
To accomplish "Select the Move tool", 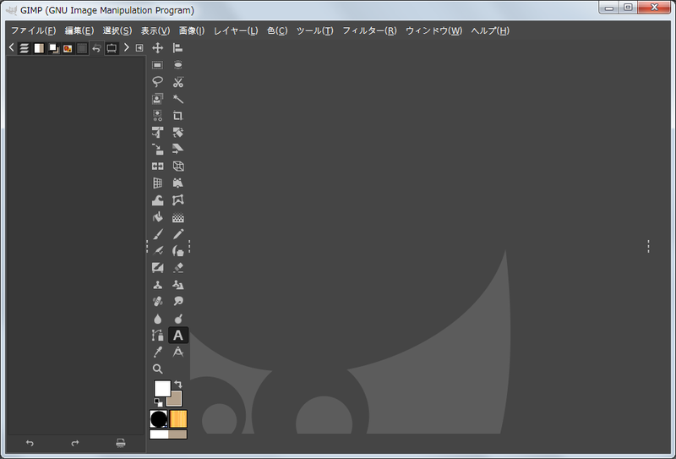I will pyautogui.click(x=157, y=48).
